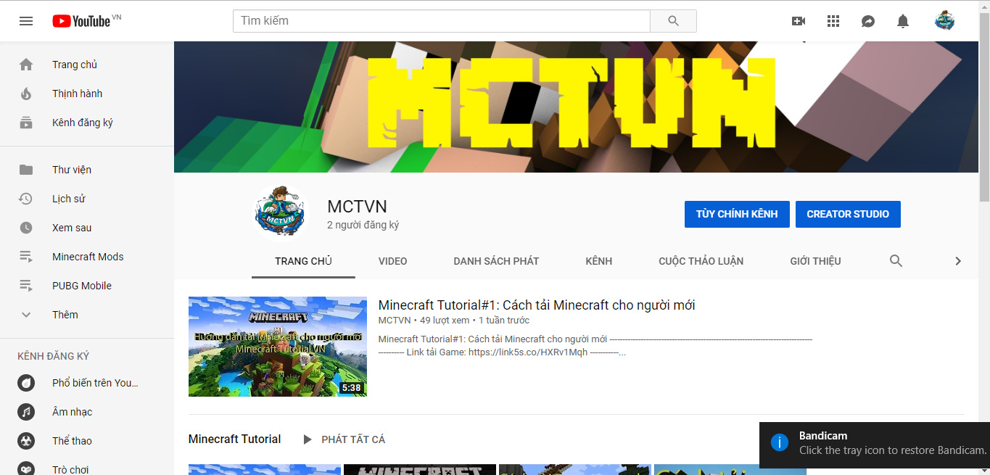The width and height of the screenshot is (990, 475).
Task: Click the featured video thumbnail
Action: point(278,347)
